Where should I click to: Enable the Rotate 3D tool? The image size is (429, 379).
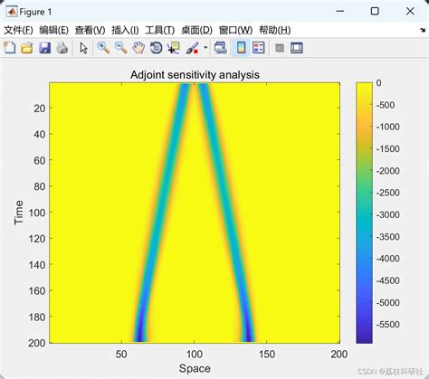pos(157,48)
